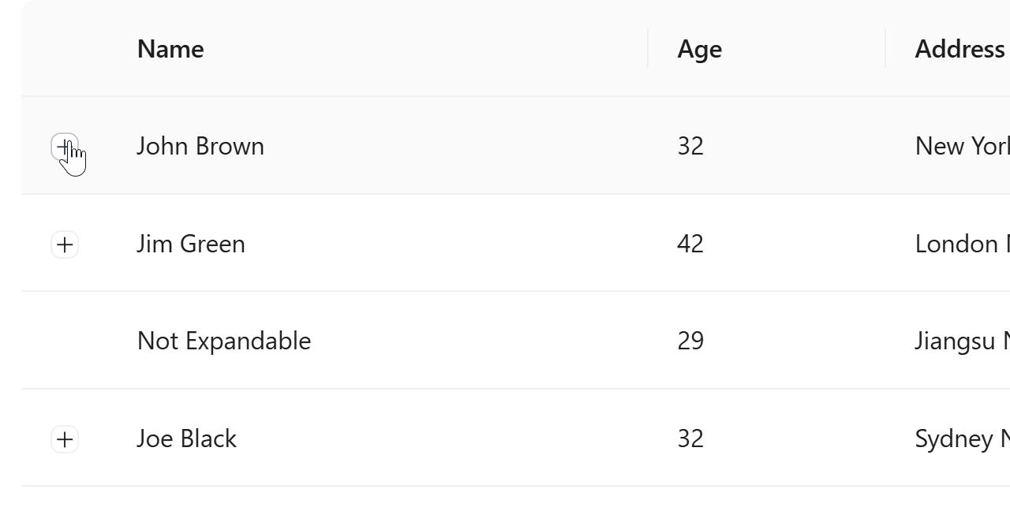Expand the Joe Black row
Screen dimensions: 1010x511
point(65,439)
